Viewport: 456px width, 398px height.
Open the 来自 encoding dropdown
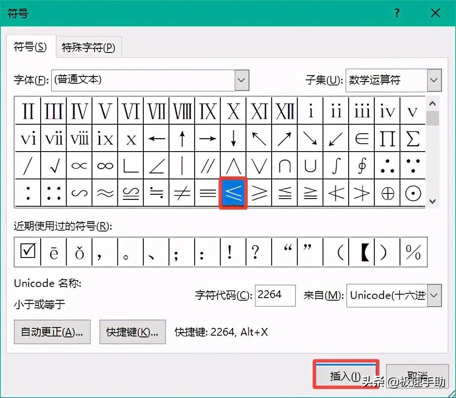(x=434, y=296)
